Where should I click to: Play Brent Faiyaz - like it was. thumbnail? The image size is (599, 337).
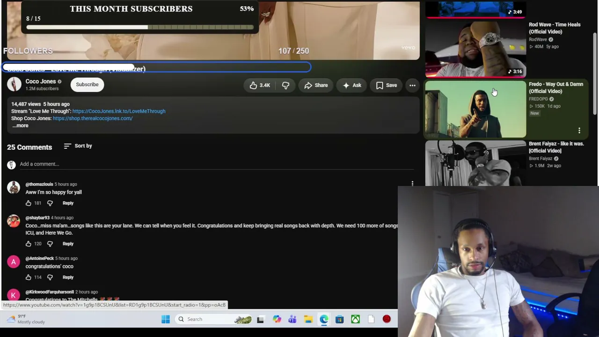475,163
